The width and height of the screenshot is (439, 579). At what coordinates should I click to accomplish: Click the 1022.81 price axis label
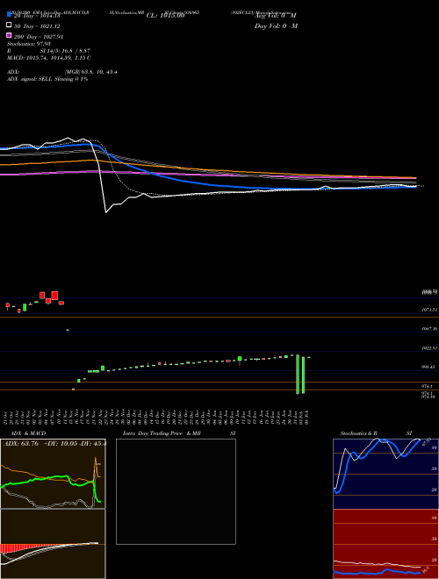(429, 348)
